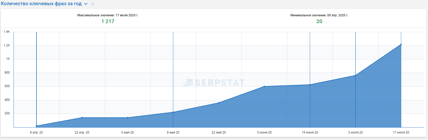Viewport: 428px width, 140px height.
Task: Select the 3 июля 20 data point
Action: coord(355,75)
